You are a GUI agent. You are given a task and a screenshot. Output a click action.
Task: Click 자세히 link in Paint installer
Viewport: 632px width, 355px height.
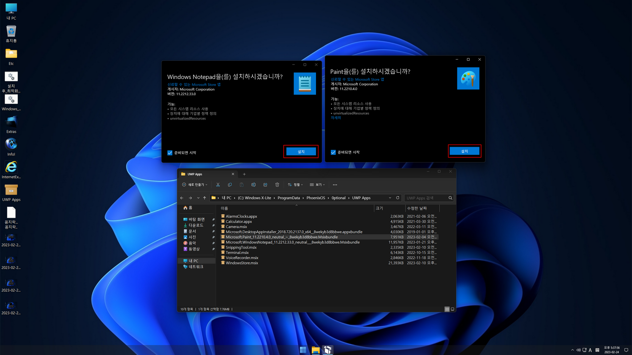tap(336, 118)
